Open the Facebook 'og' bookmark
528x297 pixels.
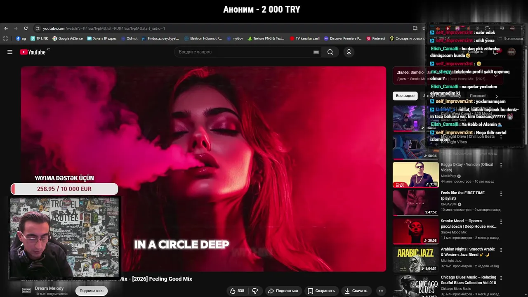click(21, 38)
